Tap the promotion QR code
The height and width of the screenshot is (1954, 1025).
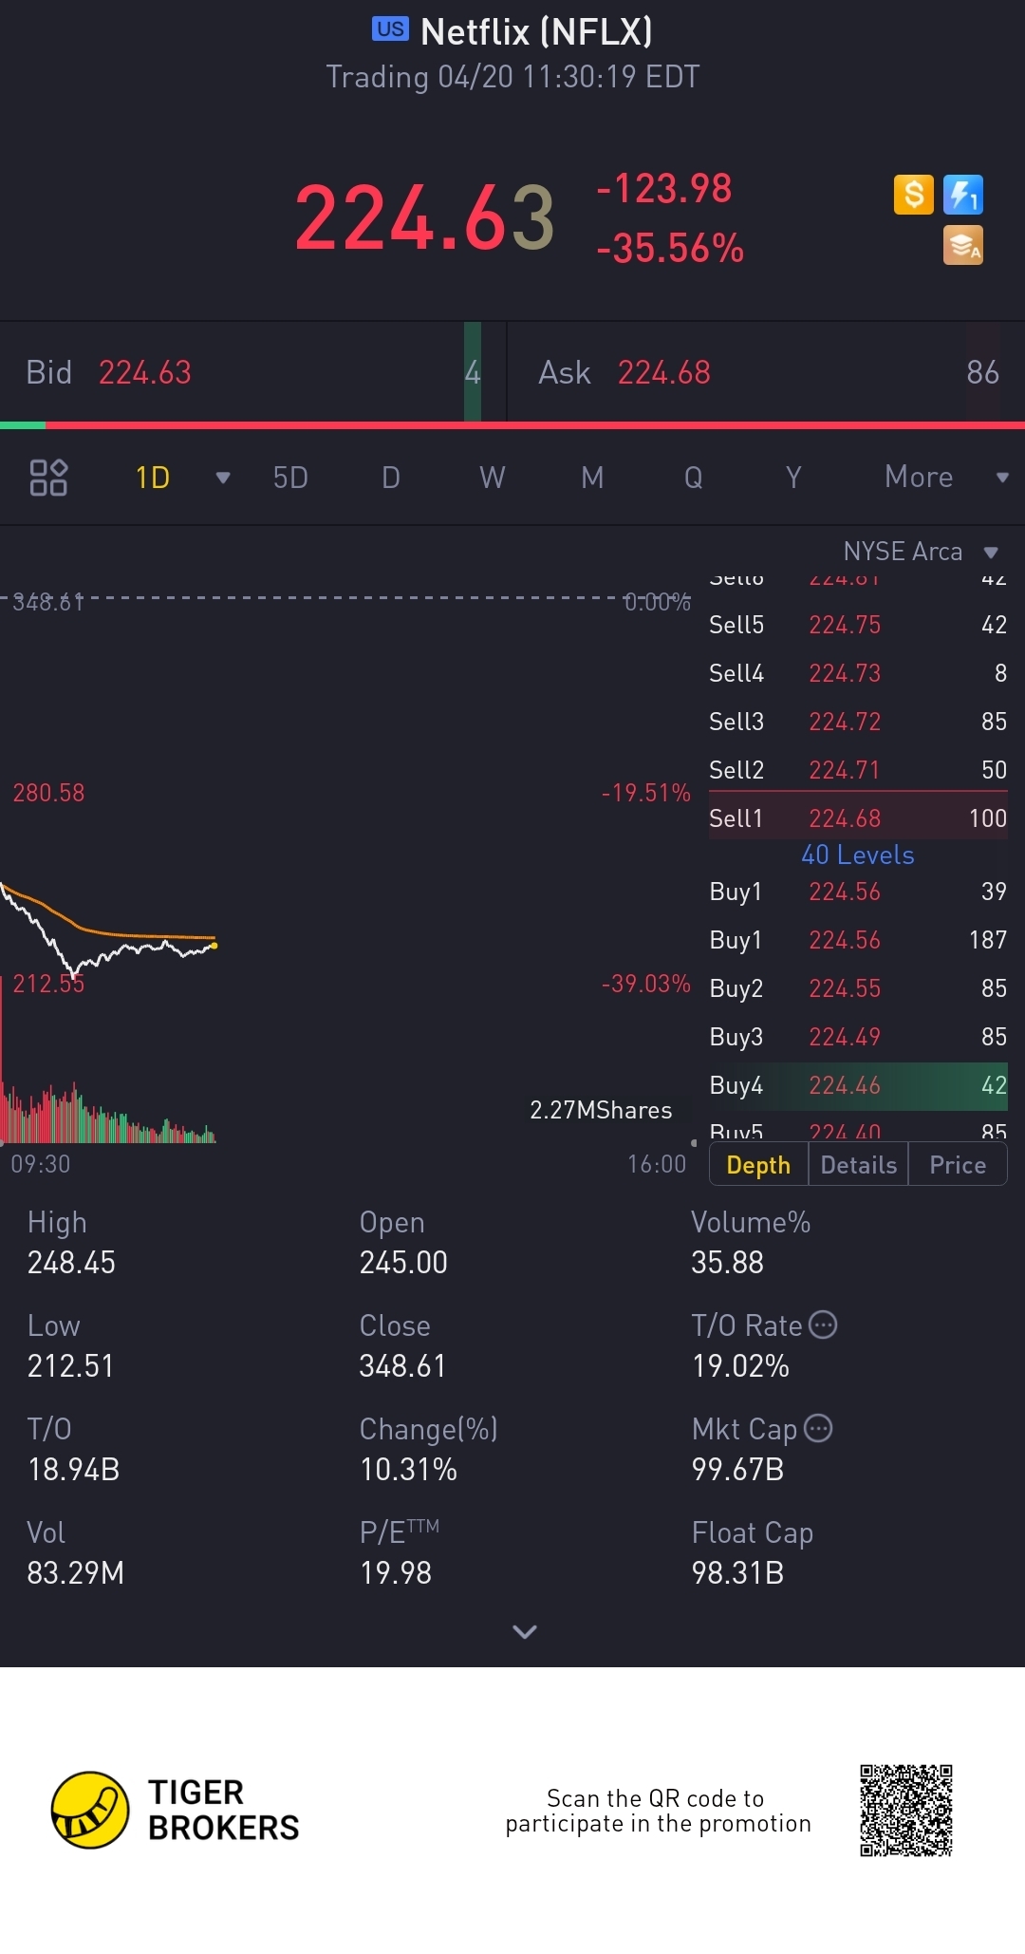tap(906, 1810)
